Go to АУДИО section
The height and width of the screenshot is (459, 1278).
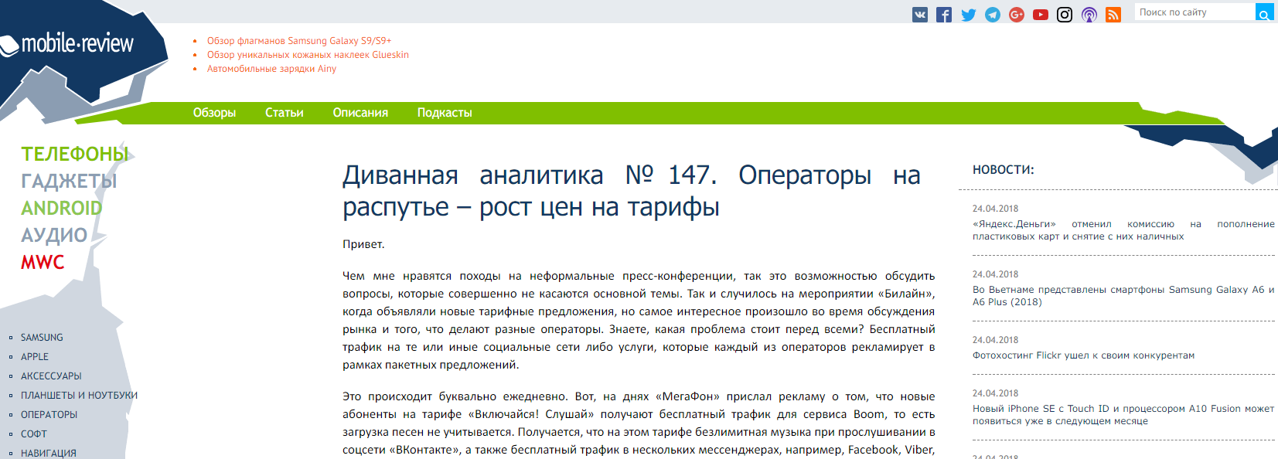point(54,235)
